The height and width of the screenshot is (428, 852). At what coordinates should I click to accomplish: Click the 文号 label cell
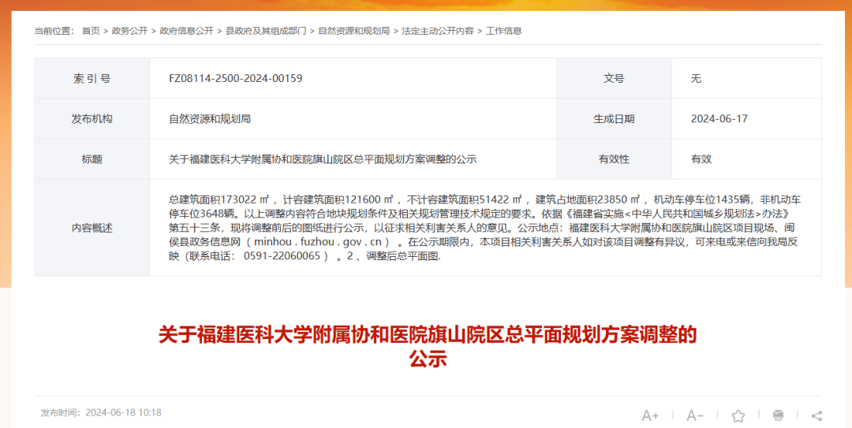point(614,78)
